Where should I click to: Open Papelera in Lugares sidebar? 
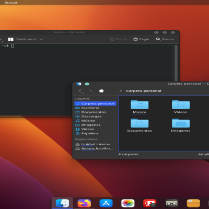coord(95,133)
